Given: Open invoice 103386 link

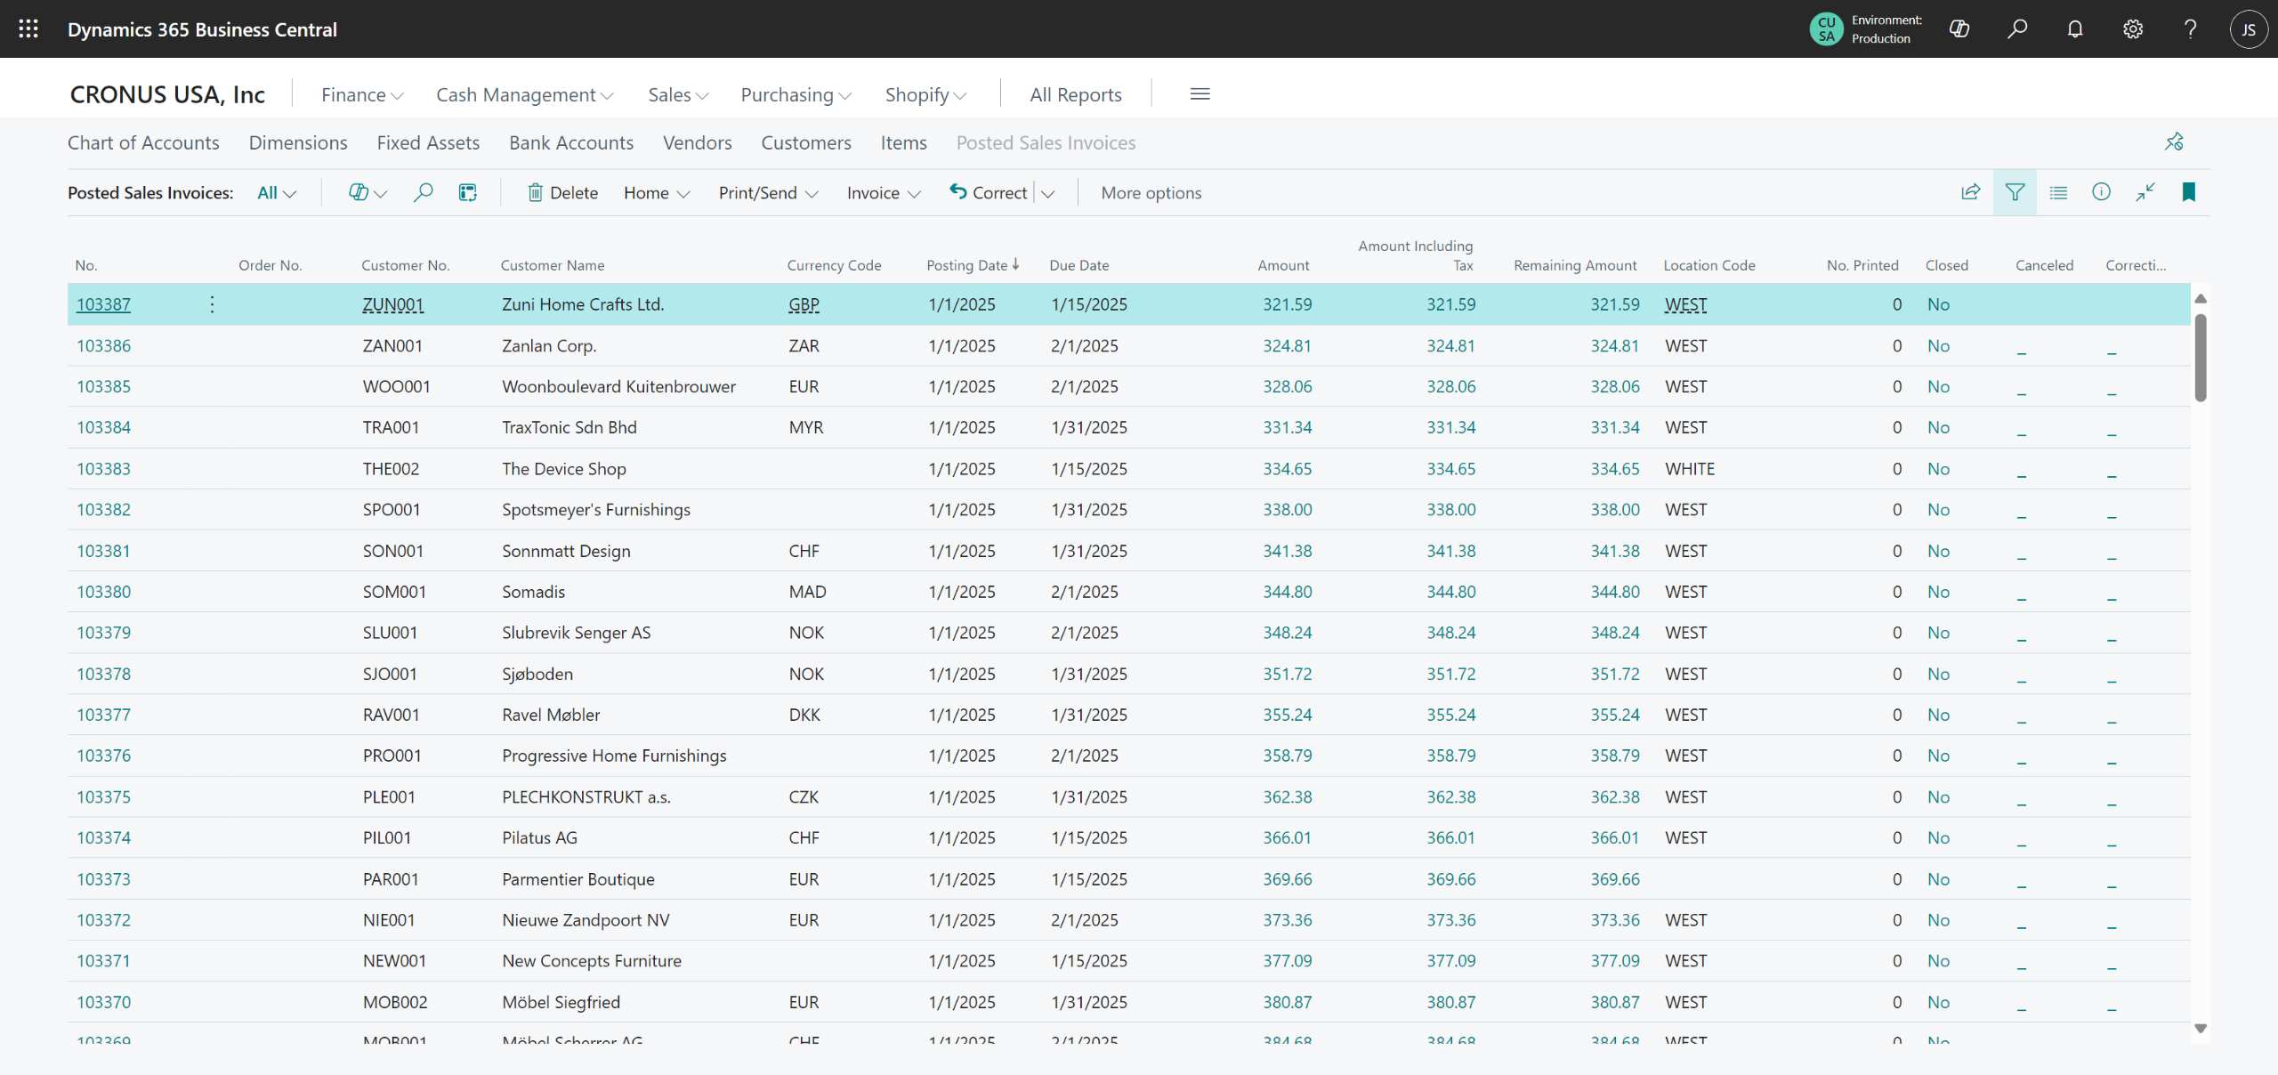Looking at the screenshot, I should (x=103, y=345).
